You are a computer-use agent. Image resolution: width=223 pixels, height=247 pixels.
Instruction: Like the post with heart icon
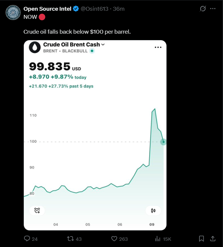click(114, 239)
